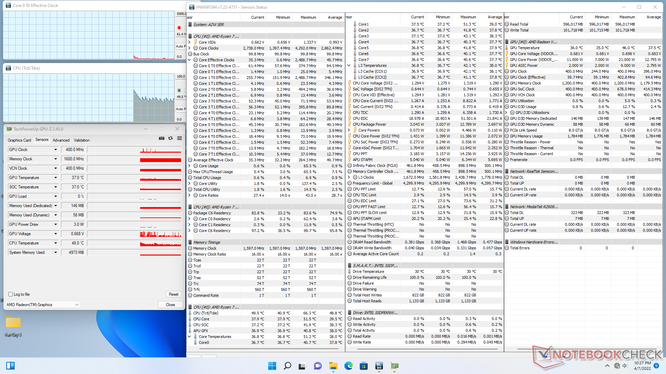This screenshot has width=666, height=374.
Task: Click sensor icon beside Bus Clock row
Action: coord(190,54)
